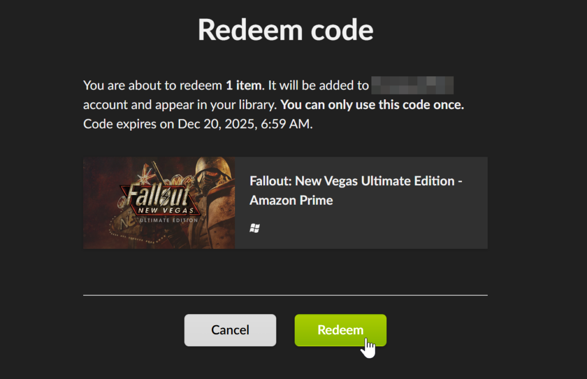Click the Windows platform icon
The height and width of the screenshot is (379, 587).
tap(255, 229)
